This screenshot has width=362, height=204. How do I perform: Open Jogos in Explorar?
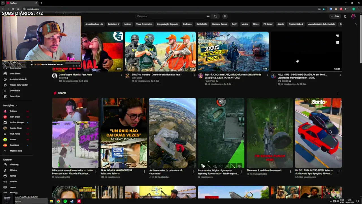[13, 187]
